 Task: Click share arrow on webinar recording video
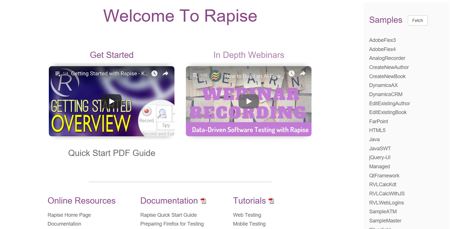[302, 74]
